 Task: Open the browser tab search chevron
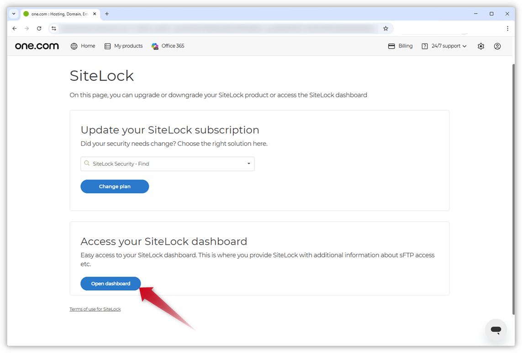13,14
